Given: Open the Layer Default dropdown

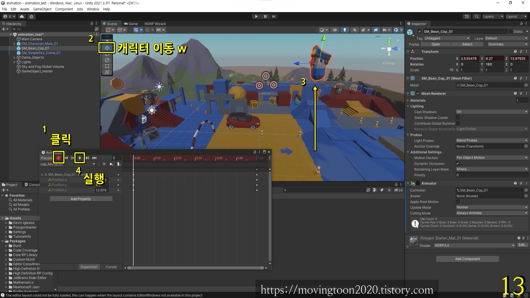Looking at the screenshot, I should tap(507, 38).
